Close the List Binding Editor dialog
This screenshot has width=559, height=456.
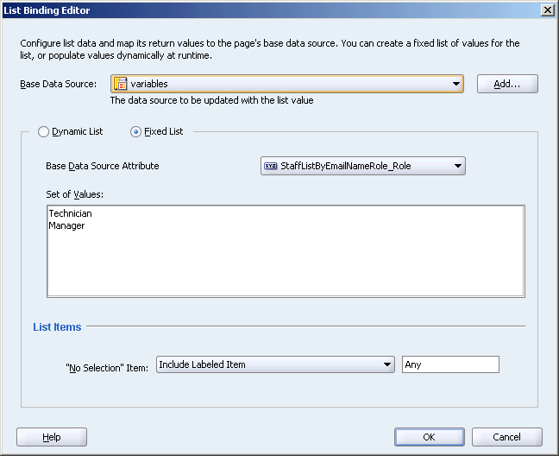(x=547, y=10)
